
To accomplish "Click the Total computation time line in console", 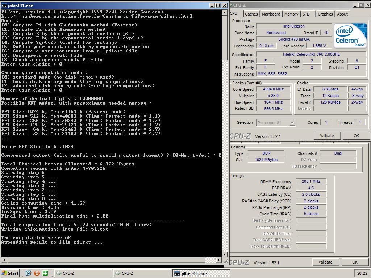I will (77, 224).
